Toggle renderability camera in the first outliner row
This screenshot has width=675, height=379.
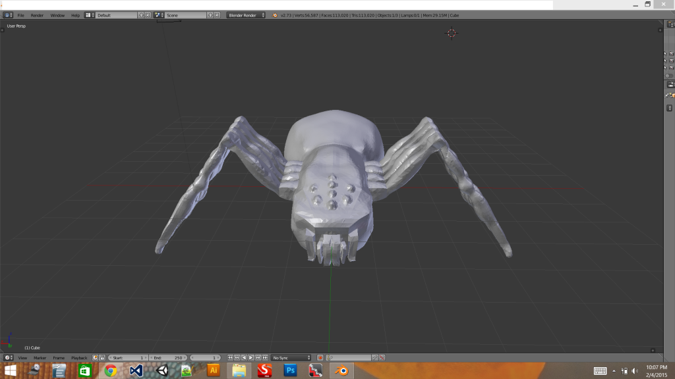(671, 54)
